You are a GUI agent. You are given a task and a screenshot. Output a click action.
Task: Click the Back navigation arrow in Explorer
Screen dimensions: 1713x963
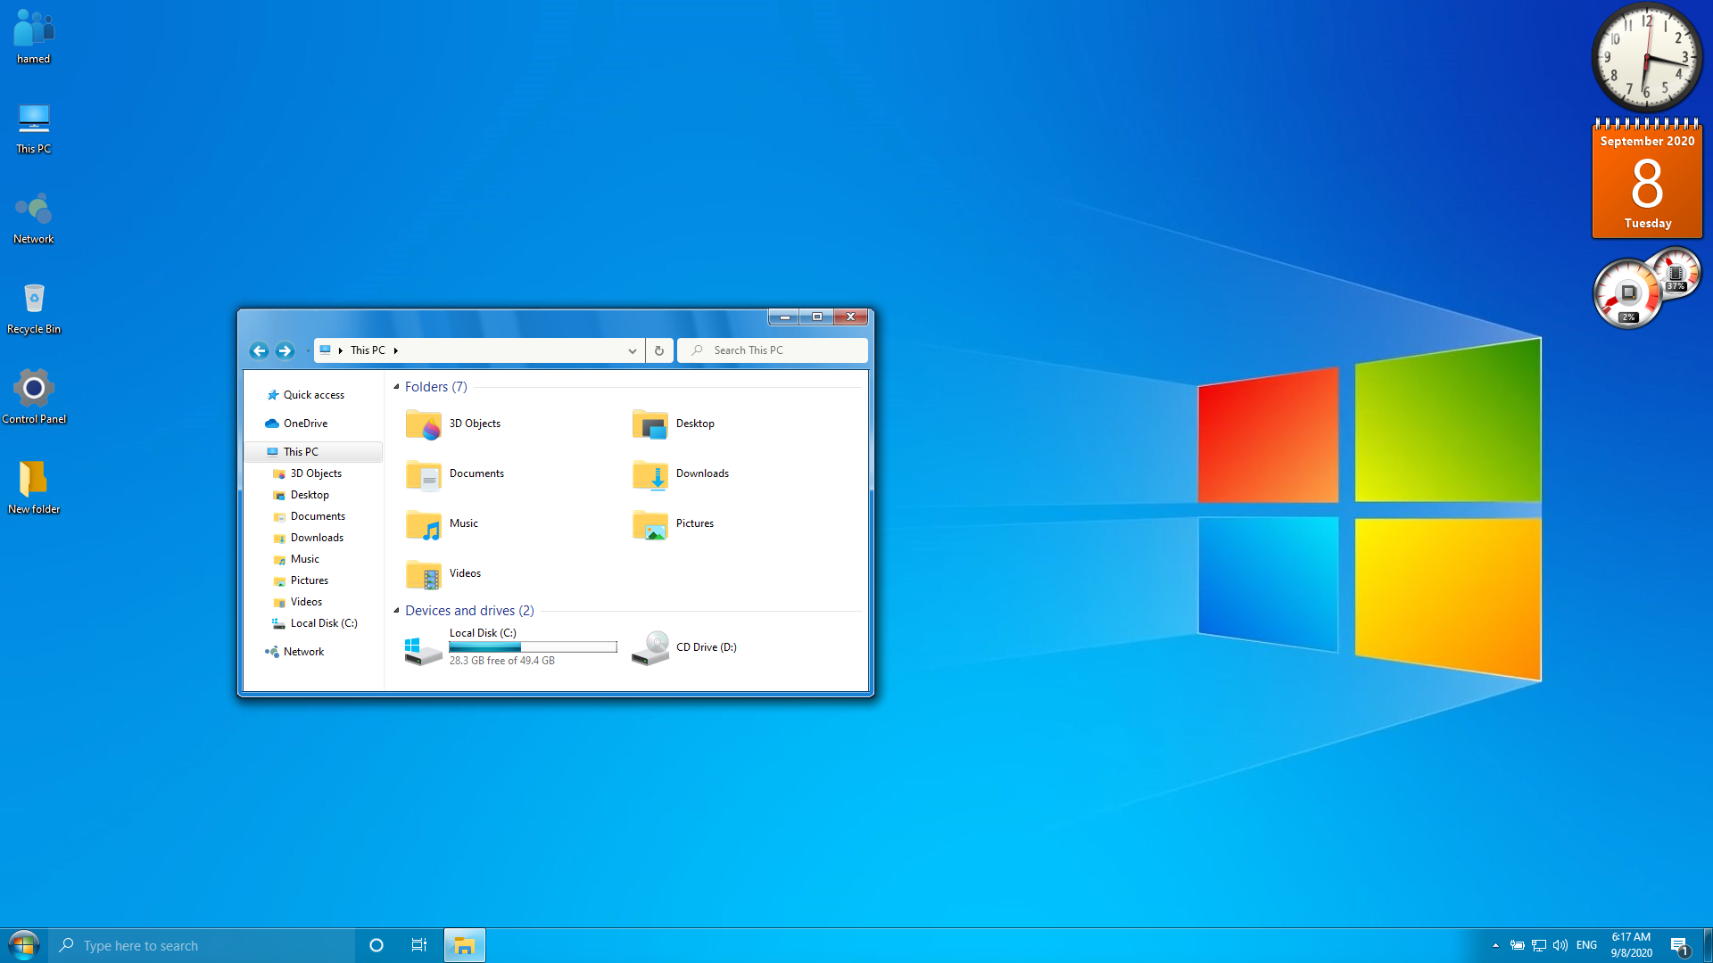(x=259, y=350)
